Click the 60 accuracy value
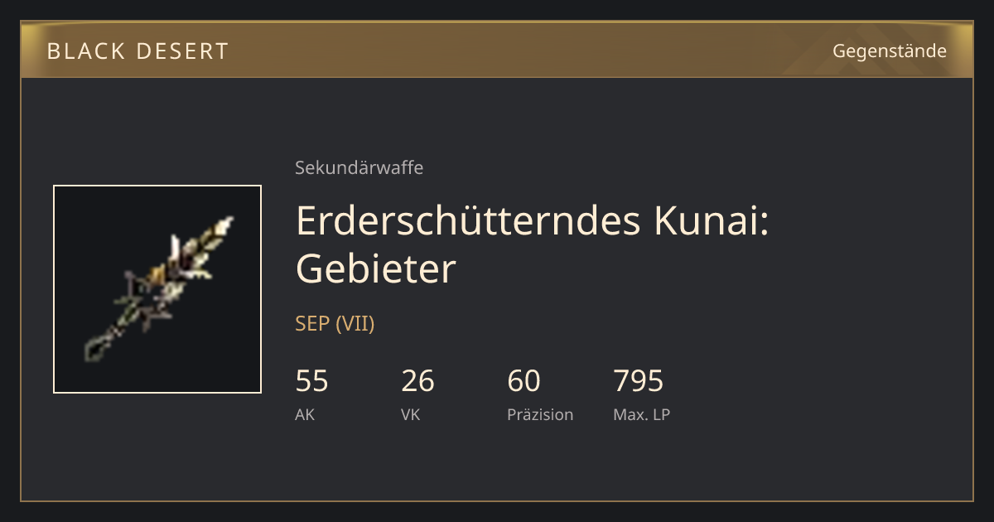This screenshot has width=994, height=522. (x=524, y=381)
